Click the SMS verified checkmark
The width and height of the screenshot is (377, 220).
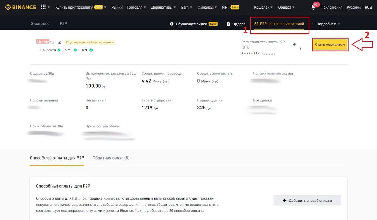(x=75, y=50)
